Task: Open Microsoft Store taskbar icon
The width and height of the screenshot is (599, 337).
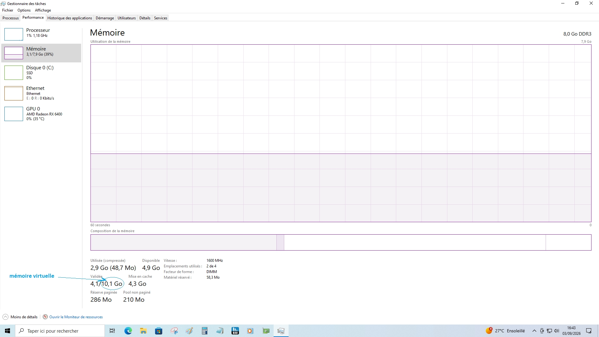Action: 158,331
